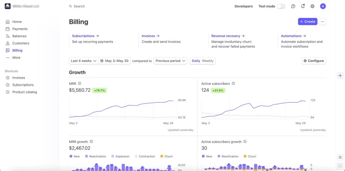The image size is (345, 171).
Task: Open Balances in the sidebar
Action: (19, 36)
